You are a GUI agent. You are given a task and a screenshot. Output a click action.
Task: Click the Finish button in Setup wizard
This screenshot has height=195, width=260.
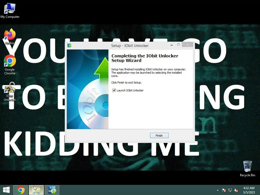pyautogui.click(x=159, y=136)
